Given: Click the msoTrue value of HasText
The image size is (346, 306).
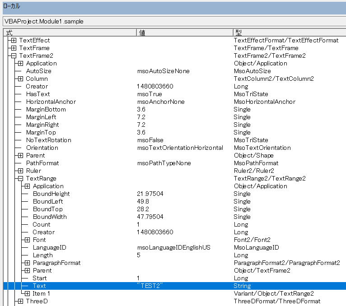Looking at the screenshot, I should (x=149, y=94).
